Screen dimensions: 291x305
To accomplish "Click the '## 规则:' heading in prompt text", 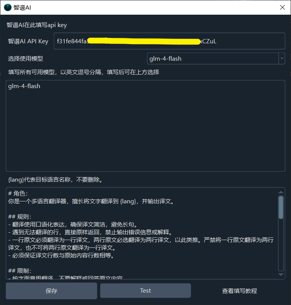I will point(20,217).
